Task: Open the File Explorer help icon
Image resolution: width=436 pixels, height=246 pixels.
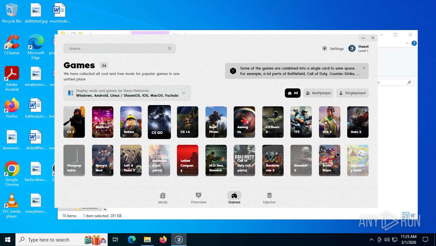Action: tap(414, 43)
